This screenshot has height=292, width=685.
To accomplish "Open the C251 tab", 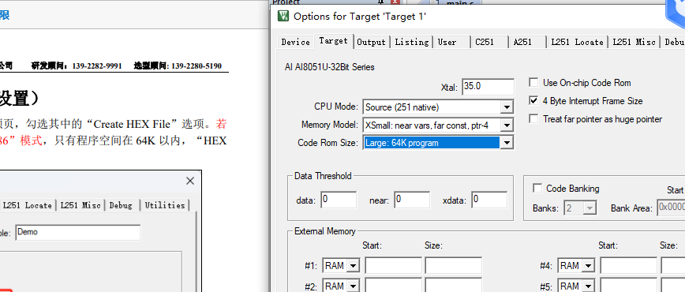I will click(x=484, y=42).
